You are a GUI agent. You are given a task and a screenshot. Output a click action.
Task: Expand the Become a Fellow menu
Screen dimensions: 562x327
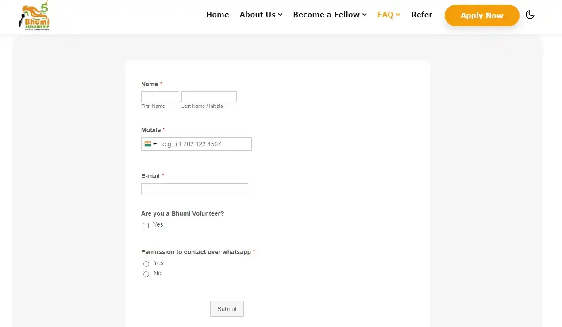tap(330, 15)
